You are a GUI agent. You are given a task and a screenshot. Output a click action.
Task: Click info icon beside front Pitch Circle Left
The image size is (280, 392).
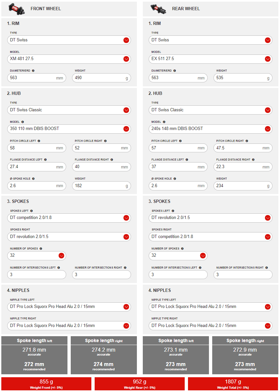pos(39,141)
